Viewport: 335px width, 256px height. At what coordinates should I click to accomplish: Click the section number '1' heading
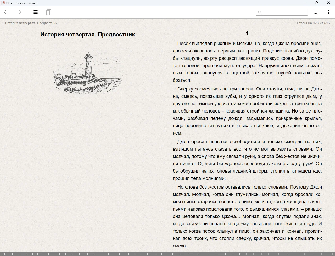(247, 33)
